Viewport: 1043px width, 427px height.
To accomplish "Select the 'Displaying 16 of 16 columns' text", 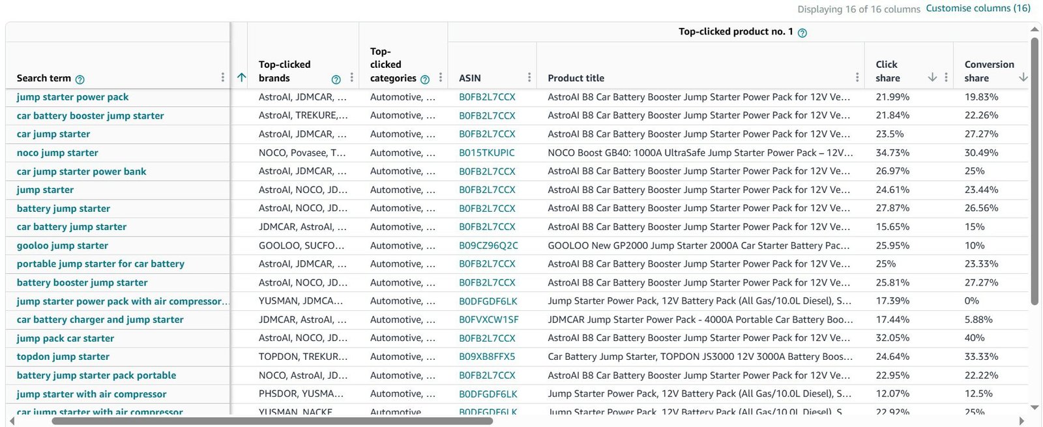I will pyautogui.click(x=859, y=9).
